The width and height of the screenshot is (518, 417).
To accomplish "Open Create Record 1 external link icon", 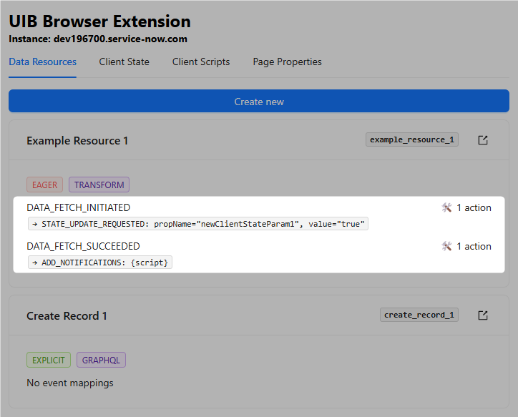I will point(483,315).
